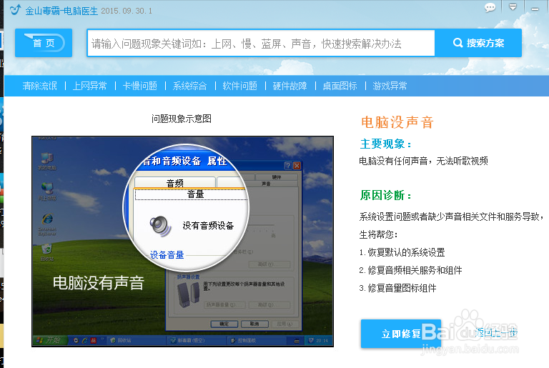Click text 2.修复音频相关服务和组件

(410, 270)
